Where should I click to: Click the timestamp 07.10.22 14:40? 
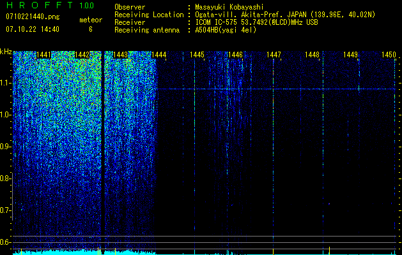33,29
